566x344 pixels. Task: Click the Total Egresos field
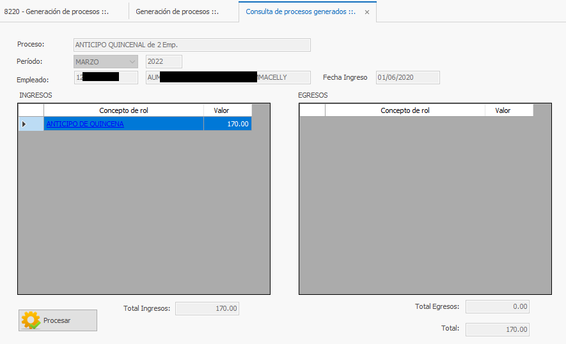[497, 307]
